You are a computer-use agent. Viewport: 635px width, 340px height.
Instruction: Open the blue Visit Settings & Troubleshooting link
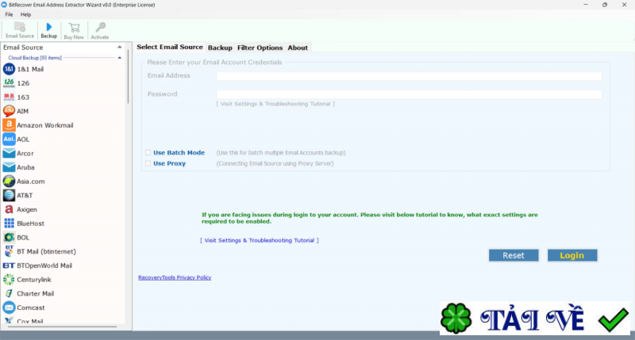(x=260, y=240)
